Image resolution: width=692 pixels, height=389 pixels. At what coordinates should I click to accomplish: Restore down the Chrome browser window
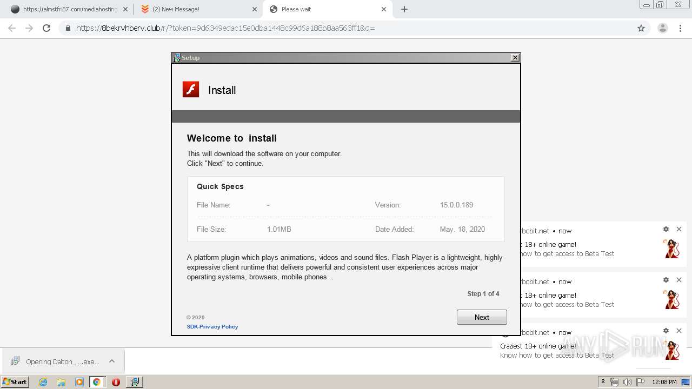click(x=660, y=5)
